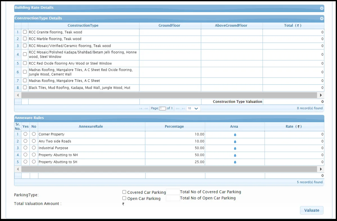Click the previous page arrow in pagination

click(x=146, y=108)
